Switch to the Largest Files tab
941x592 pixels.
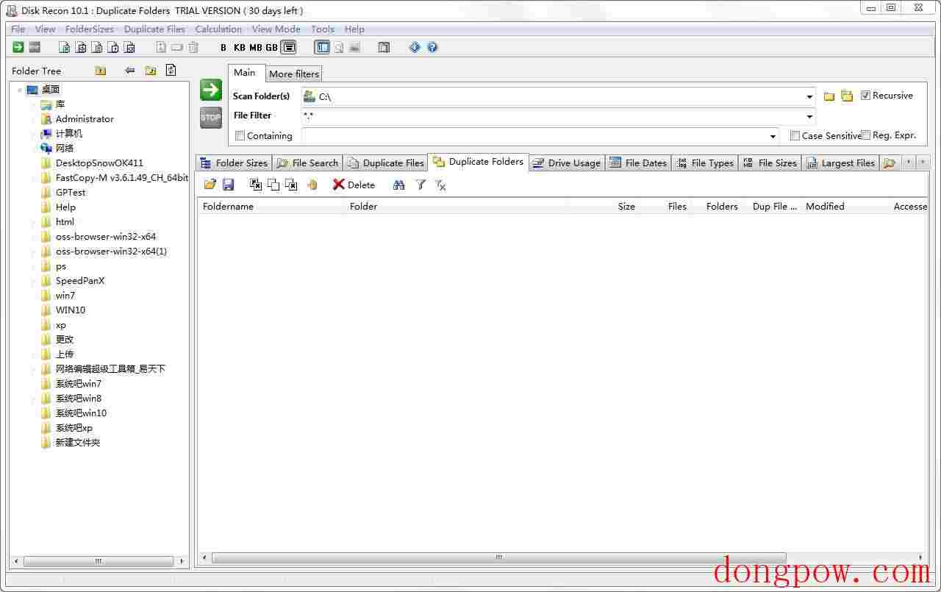point(840,163)
